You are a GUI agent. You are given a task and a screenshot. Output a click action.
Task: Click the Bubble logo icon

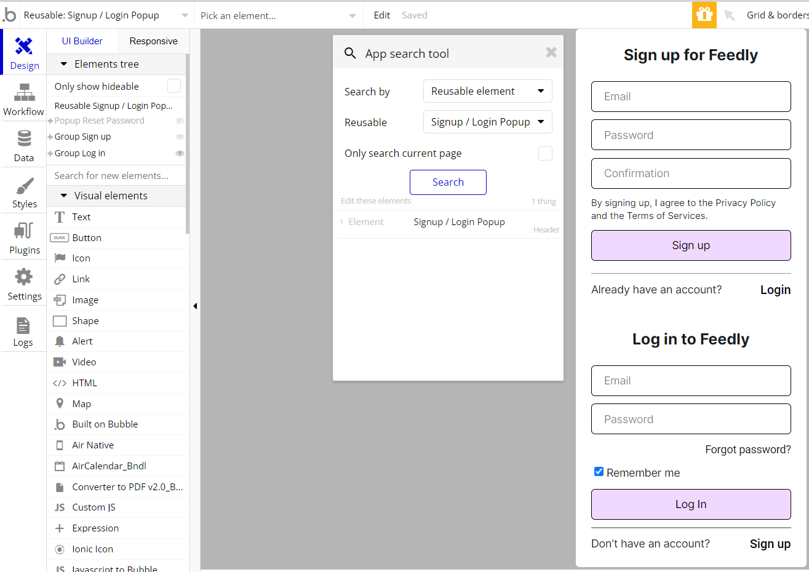click(x=9, y=15)
